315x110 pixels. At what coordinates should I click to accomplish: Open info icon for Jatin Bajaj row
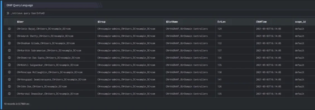9,29
